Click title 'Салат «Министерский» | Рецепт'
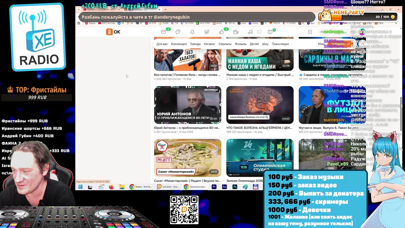This screenshot has height=228, width=405. pos(187,181)
